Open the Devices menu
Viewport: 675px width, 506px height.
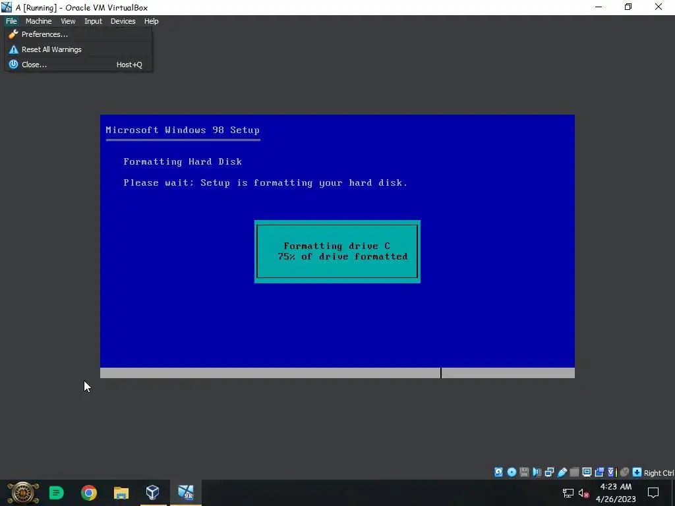(x=123, y=21)
